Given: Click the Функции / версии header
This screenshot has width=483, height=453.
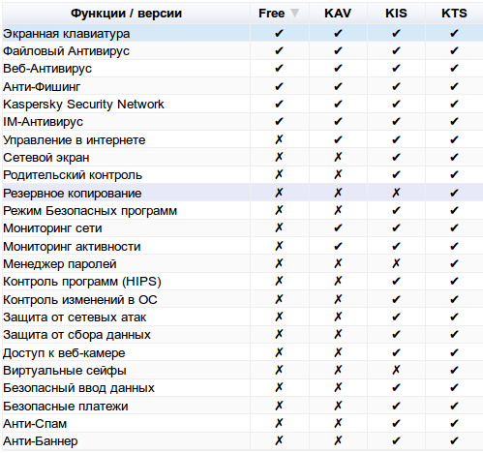Looking at the screenshot, I should 126,14.
